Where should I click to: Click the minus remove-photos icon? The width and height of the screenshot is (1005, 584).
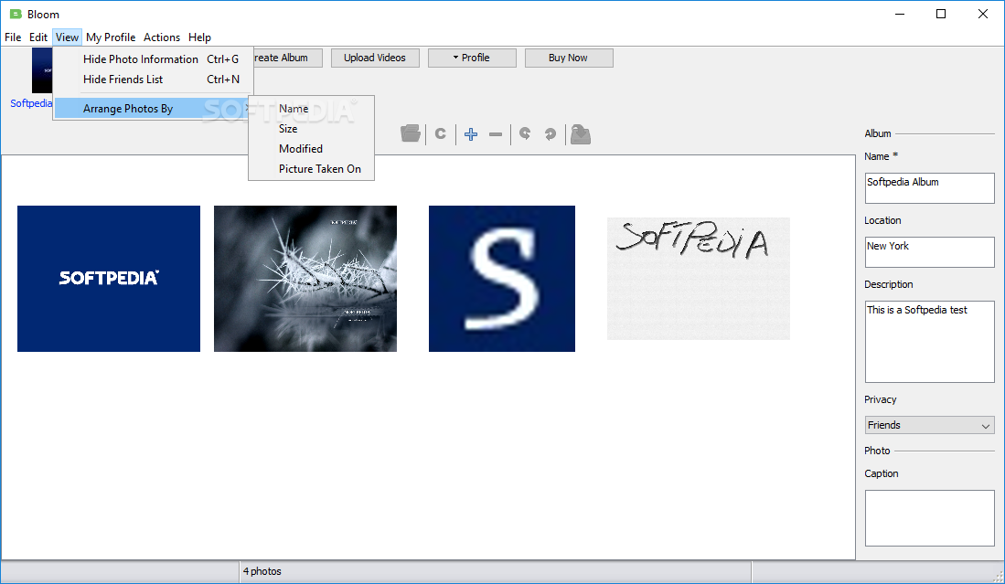click(x=496, y=134)
